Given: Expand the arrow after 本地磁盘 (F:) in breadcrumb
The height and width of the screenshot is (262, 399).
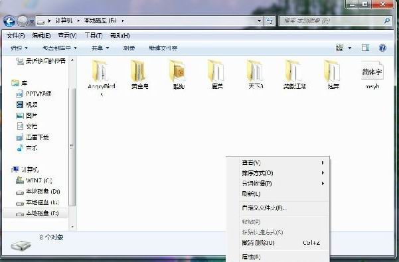Looking at the screenshot, I should 123,21.
